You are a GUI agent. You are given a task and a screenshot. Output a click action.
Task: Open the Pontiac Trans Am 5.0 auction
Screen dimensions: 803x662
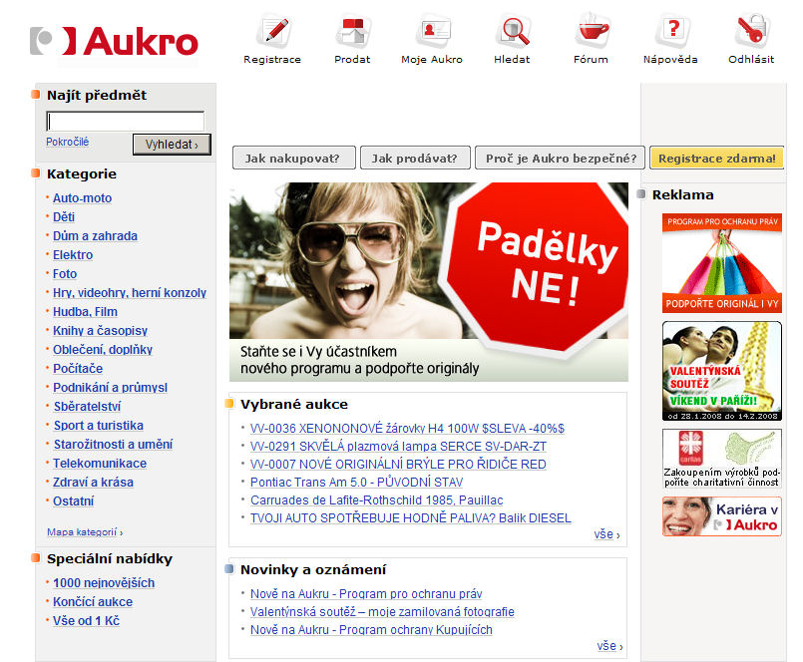tap(356, 483)
